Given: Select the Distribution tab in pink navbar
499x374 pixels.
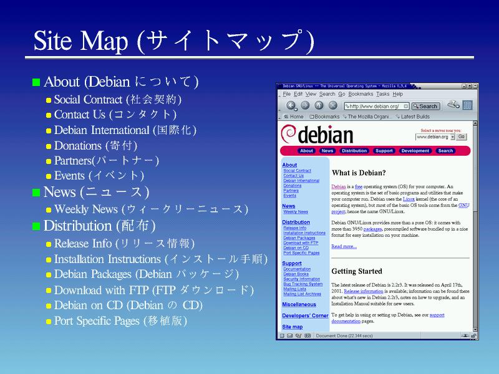Looking at the screenshot, I should [x=354, y=151].
